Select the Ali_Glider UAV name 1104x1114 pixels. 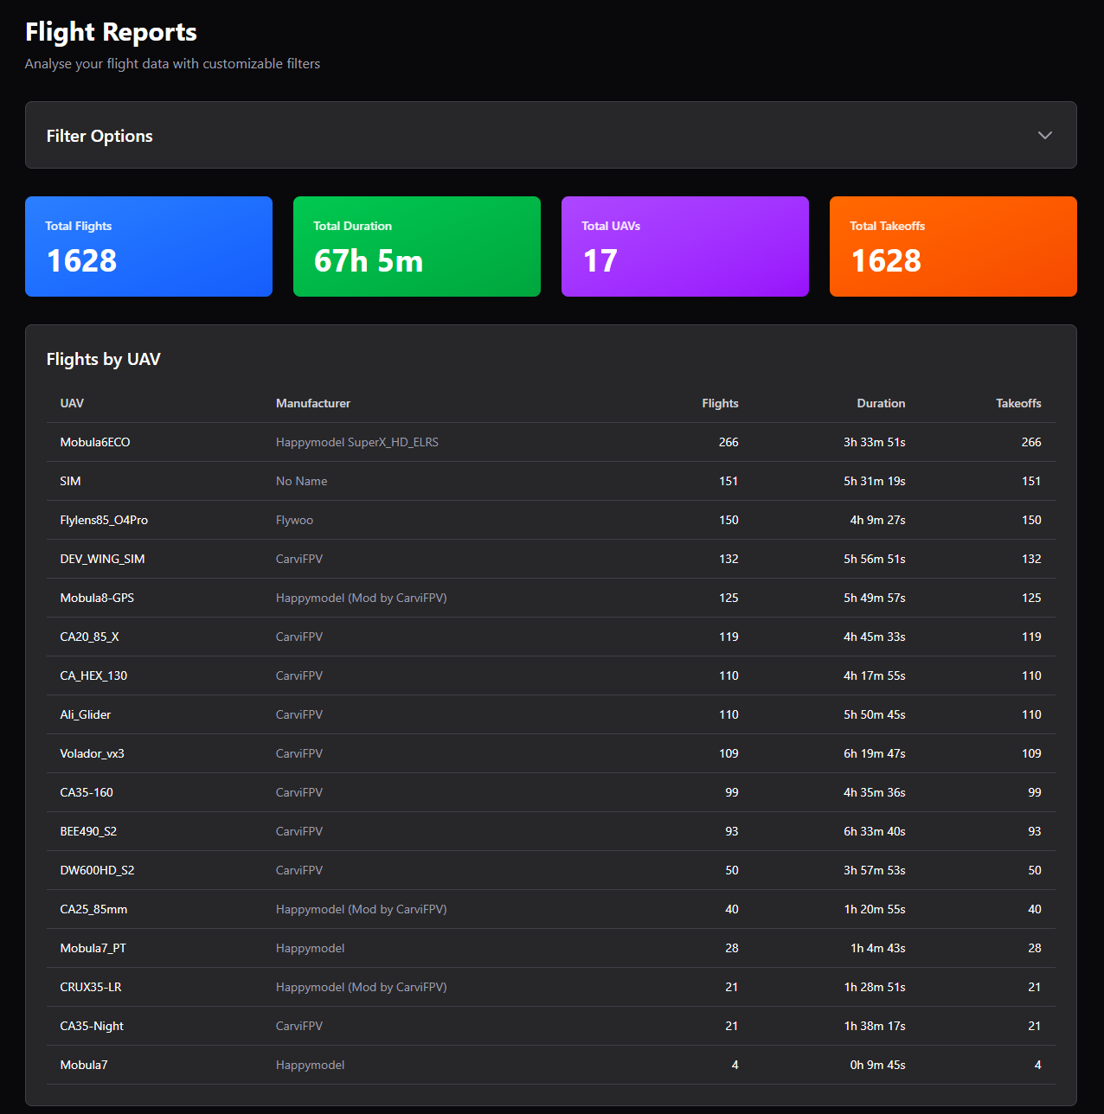(86, 714)
